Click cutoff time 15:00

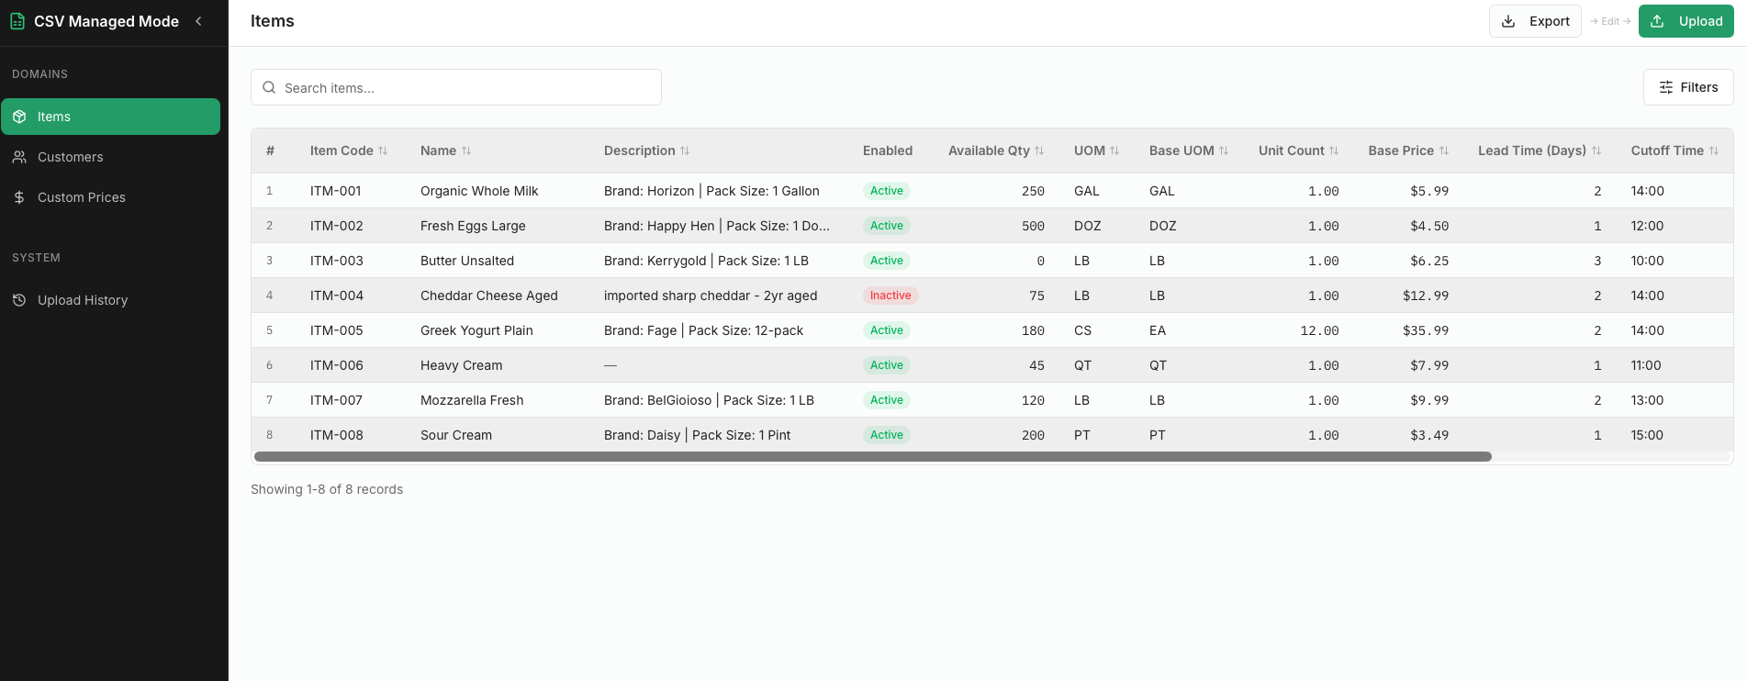pyautogui.click(x=1647, y=435)
